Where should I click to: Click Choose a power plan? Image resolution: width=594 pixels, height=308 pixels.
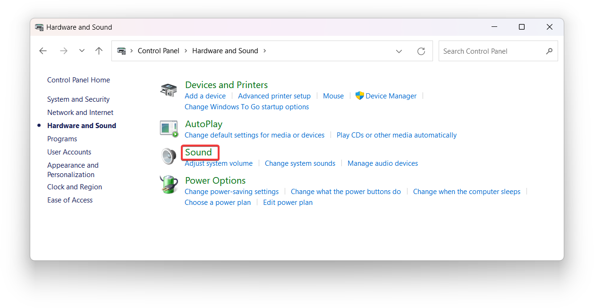[218, 203]
